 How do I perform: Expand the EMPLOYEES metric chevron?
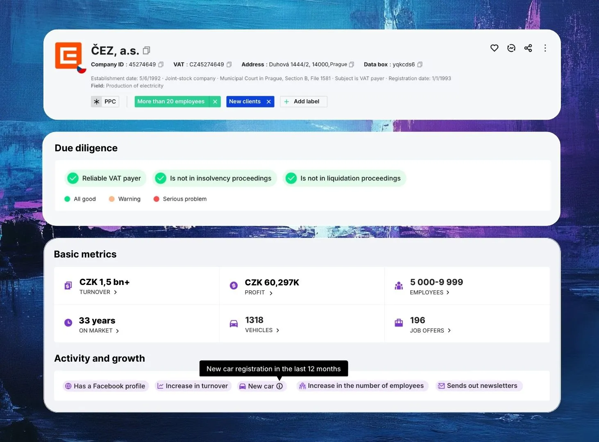(448, 292)
